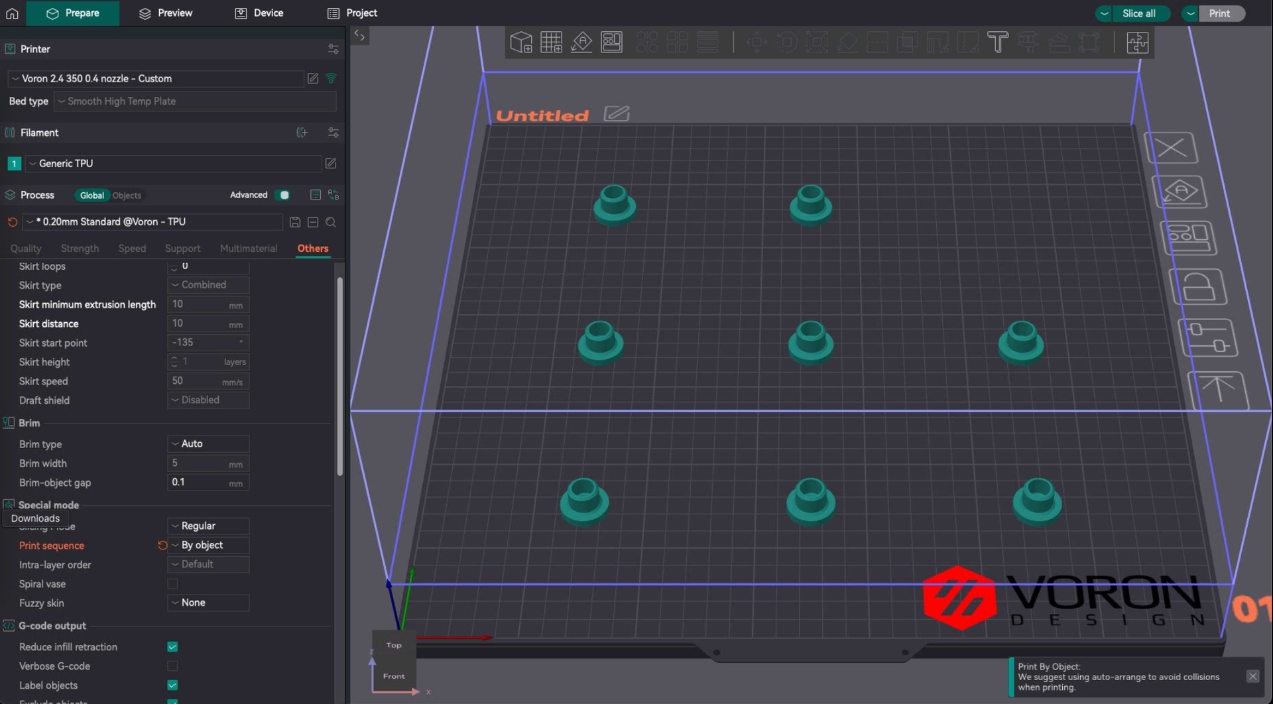Screen dimensions: 1273x704
Task: Open the Multimaterial settings tab
Action: [249, 249]
